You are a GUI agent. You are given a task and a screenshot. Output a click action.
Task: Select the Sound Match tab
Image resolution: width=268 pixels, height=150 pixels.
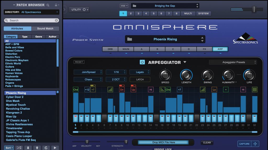click(46, 29)
